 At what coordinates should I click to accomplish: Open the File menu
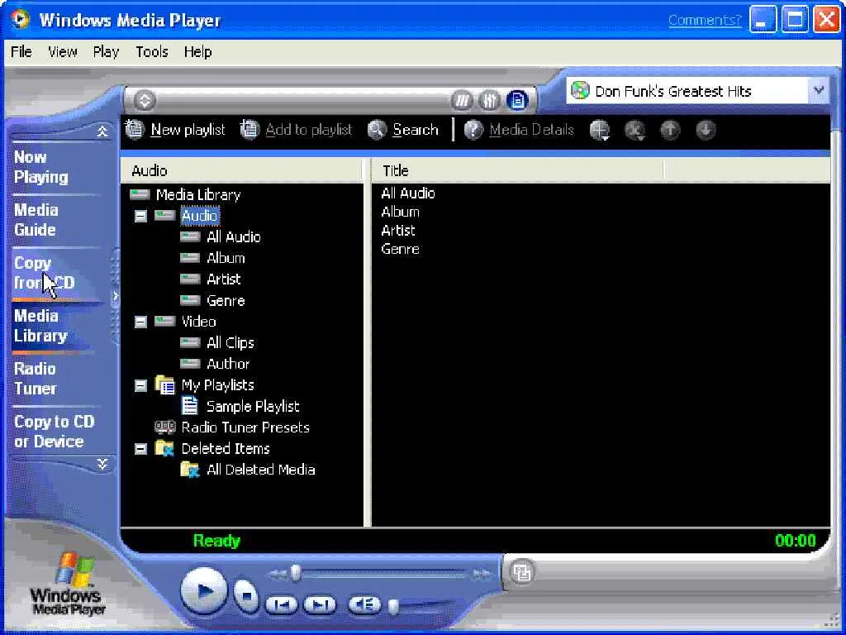coord(21,52)
